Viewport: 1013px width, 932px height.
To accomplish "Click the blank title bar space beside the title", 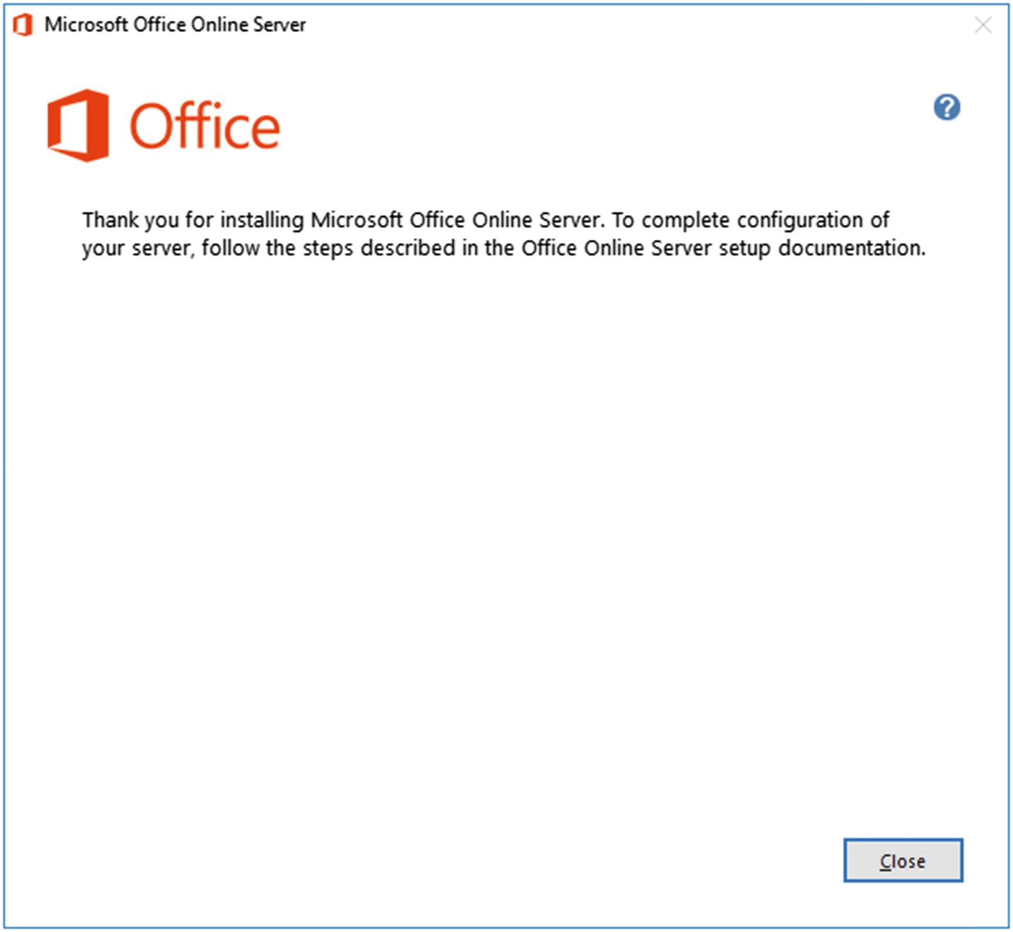I will coord(634,25).
